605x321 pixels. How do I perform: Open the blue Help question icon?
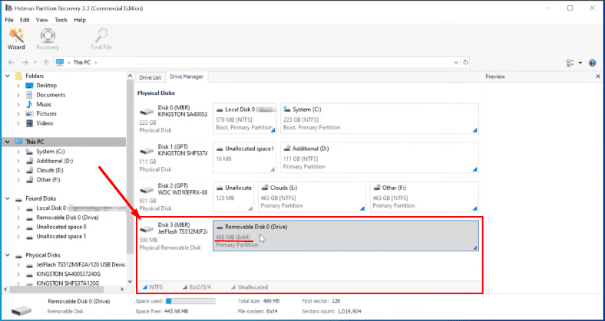point(593,63)
